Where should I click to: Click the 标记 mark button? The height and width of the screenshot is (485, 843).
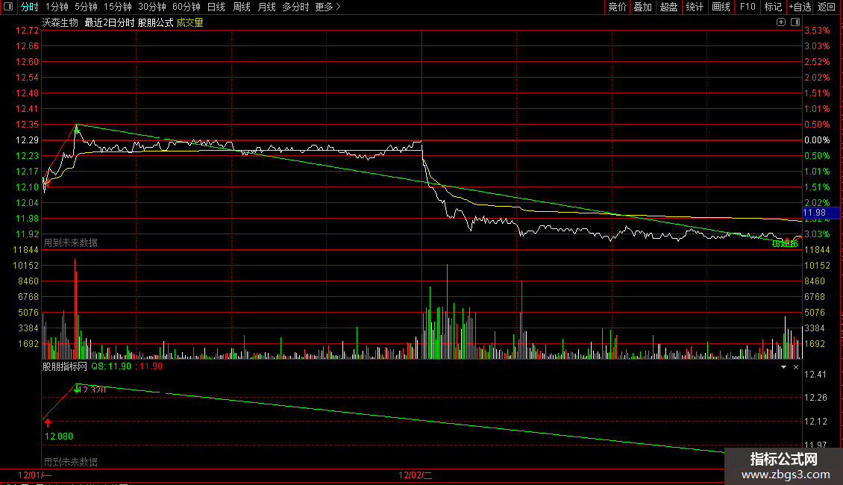[x=773, y=7]
